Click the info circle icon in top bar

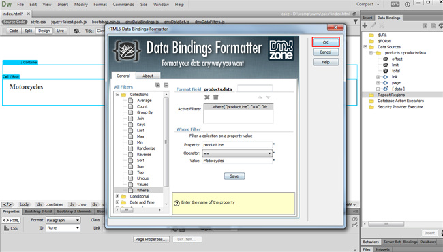pyautogui.click(x=407, y=5)
